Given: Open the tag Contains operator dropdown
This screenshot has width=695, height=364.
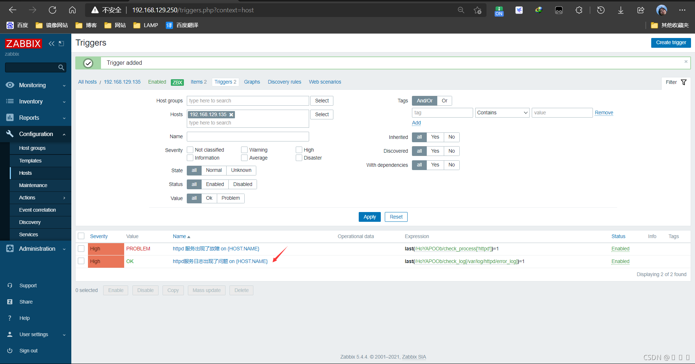Looking at the screenshot, I should (x=502, y=113).
